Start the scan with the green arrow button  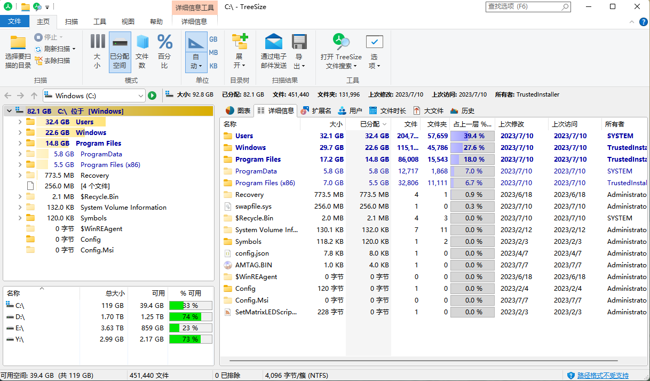tap(153, 95)
